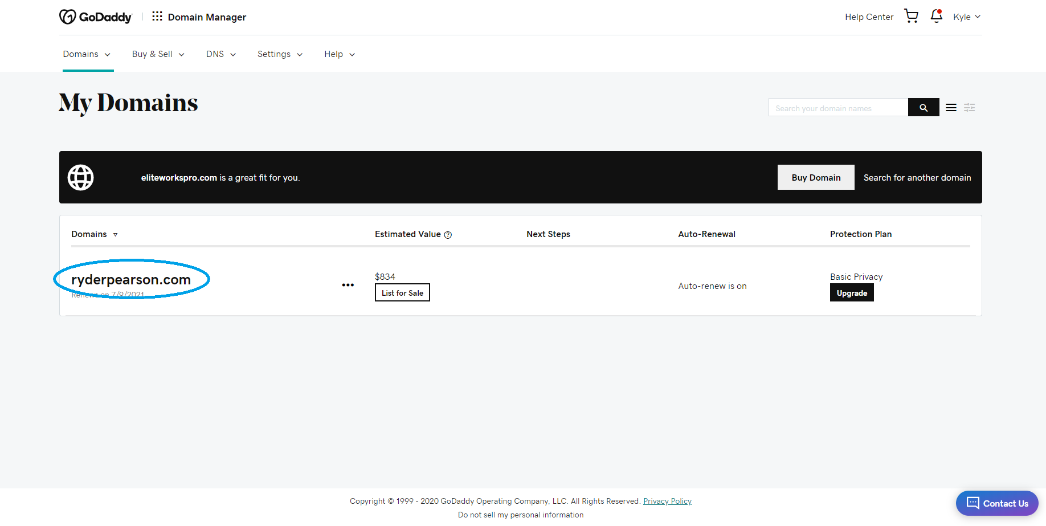
Task: Switch to list view icon
Action: tap(951, 108)
